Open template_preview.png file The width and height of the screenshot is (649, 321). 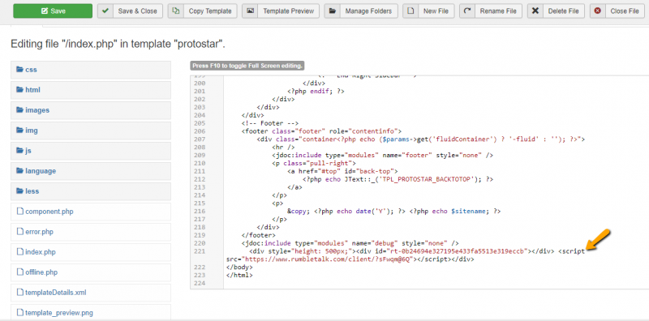(x=91, y=312)
